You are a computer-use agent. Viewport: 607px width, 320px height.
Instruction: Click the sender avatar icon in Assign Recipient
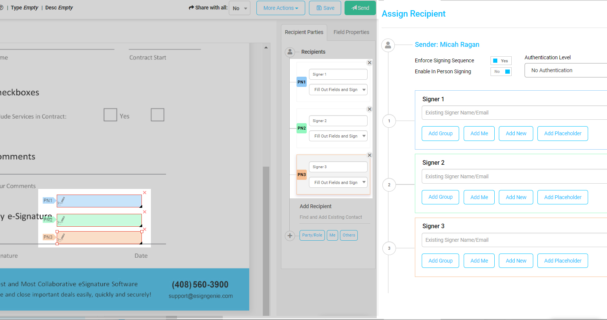pos(388,45)
